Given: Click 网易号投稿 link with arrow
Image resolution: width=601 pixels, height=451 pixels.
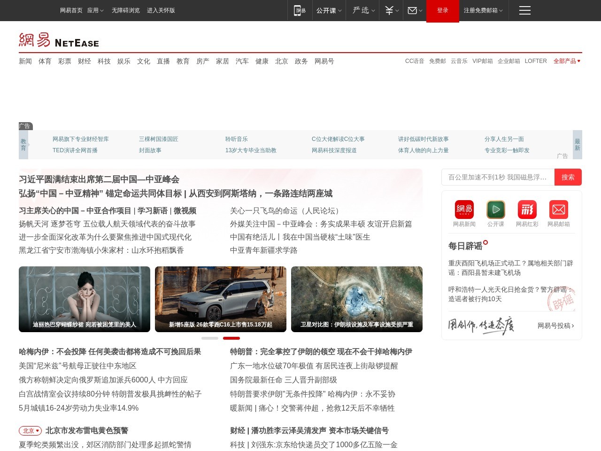Looking at the screenshot, I should click(x=556, y=326).
